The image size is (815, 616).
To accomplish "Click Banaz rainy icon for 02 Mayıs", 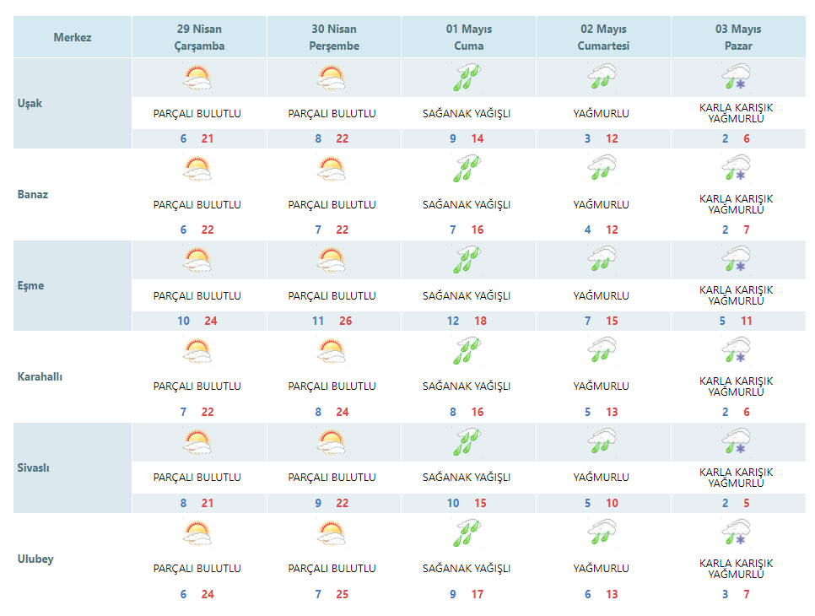I will [602, 169].
